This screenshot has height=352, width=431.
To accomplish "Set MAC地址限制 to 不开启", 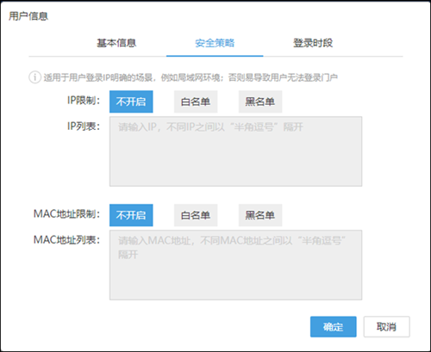I will (131, 215).
